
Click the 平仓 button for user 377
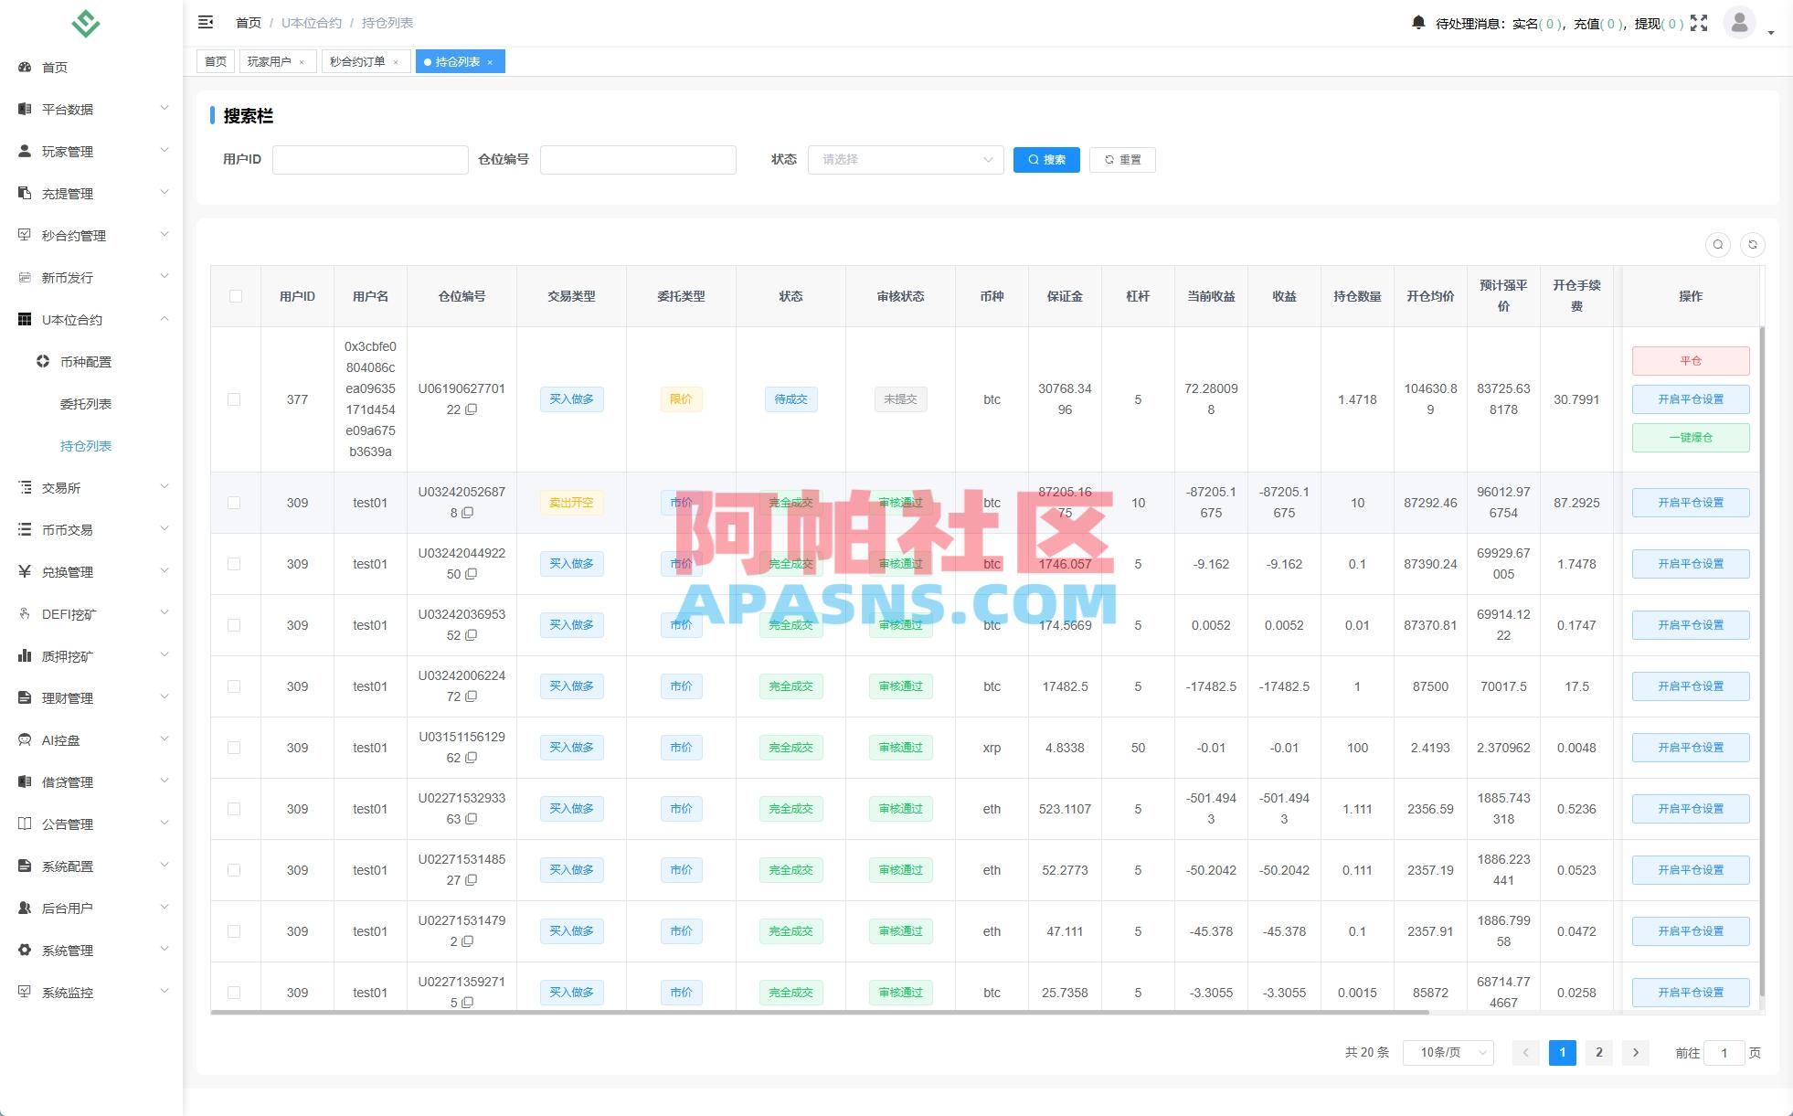point(1690,360)
